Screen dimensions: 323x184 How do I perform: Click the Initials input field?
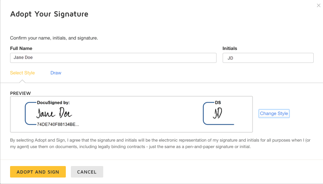pos(268,58)
